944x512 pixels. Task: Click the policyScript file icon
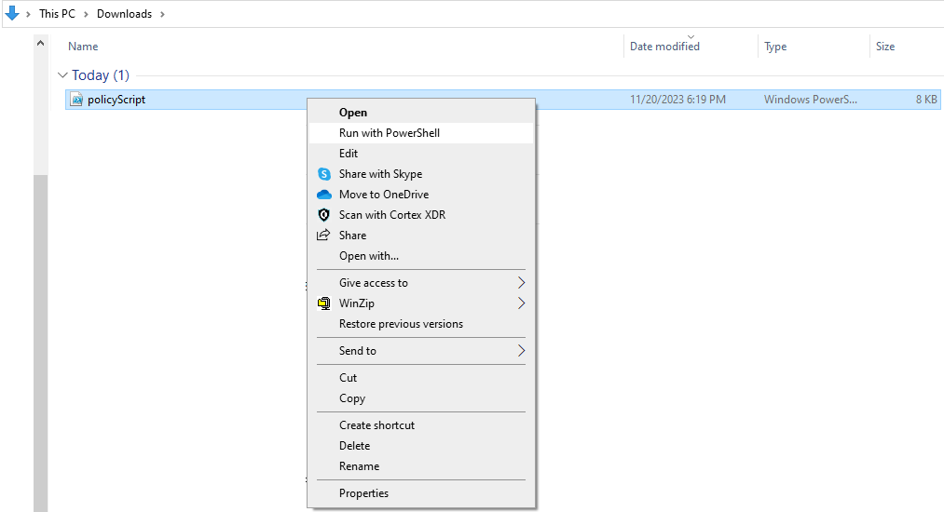coord(78,100)
